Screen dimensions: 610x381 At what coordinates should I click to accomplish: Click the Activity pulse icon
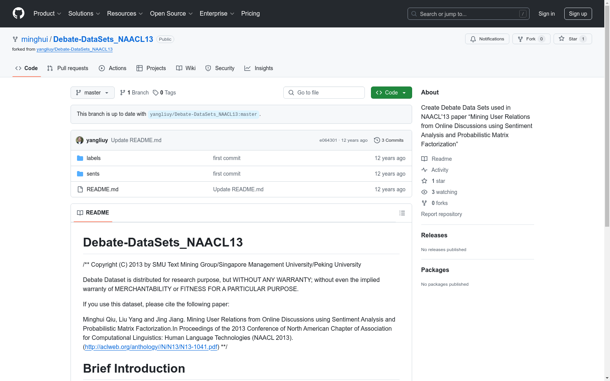click(x=424, y=170)
